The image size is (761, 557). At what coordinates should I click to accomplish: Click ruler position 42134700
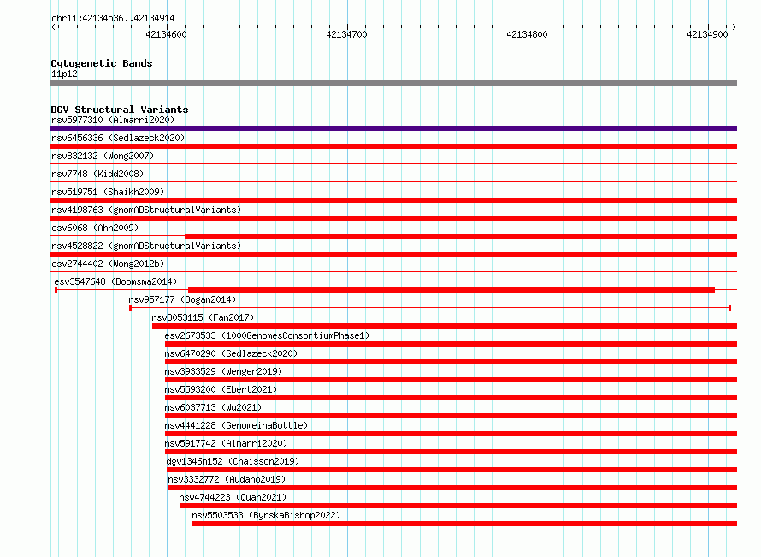click(346, 34)
